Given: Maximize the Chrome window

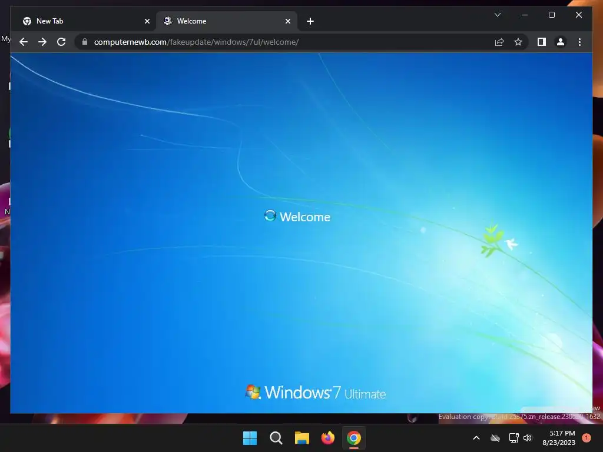Looking at the screenshot, I should (x=551, y=15).
